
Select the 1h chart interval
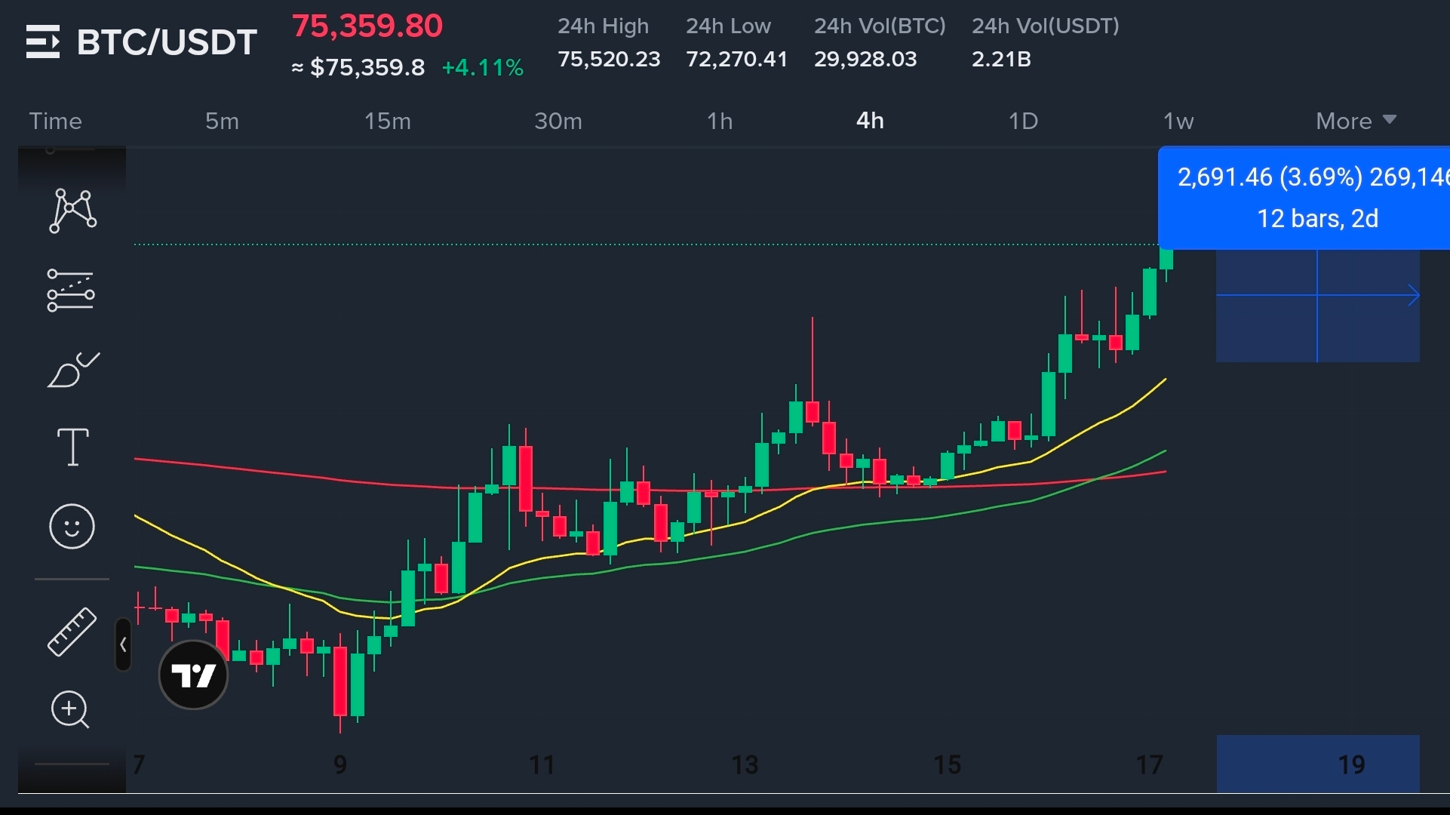pos(719,121)
